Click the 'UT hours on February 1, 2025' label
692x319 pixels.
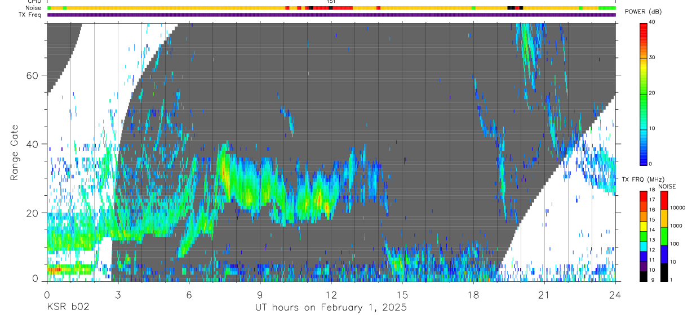coord(330,308)
